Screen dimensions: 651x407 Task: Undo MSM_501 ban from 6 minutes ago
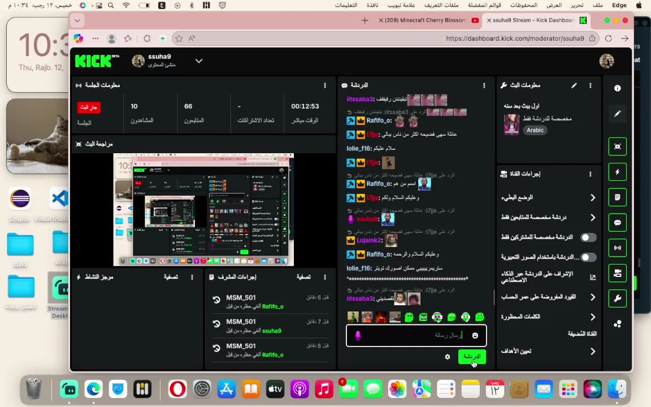coord(216,300)
